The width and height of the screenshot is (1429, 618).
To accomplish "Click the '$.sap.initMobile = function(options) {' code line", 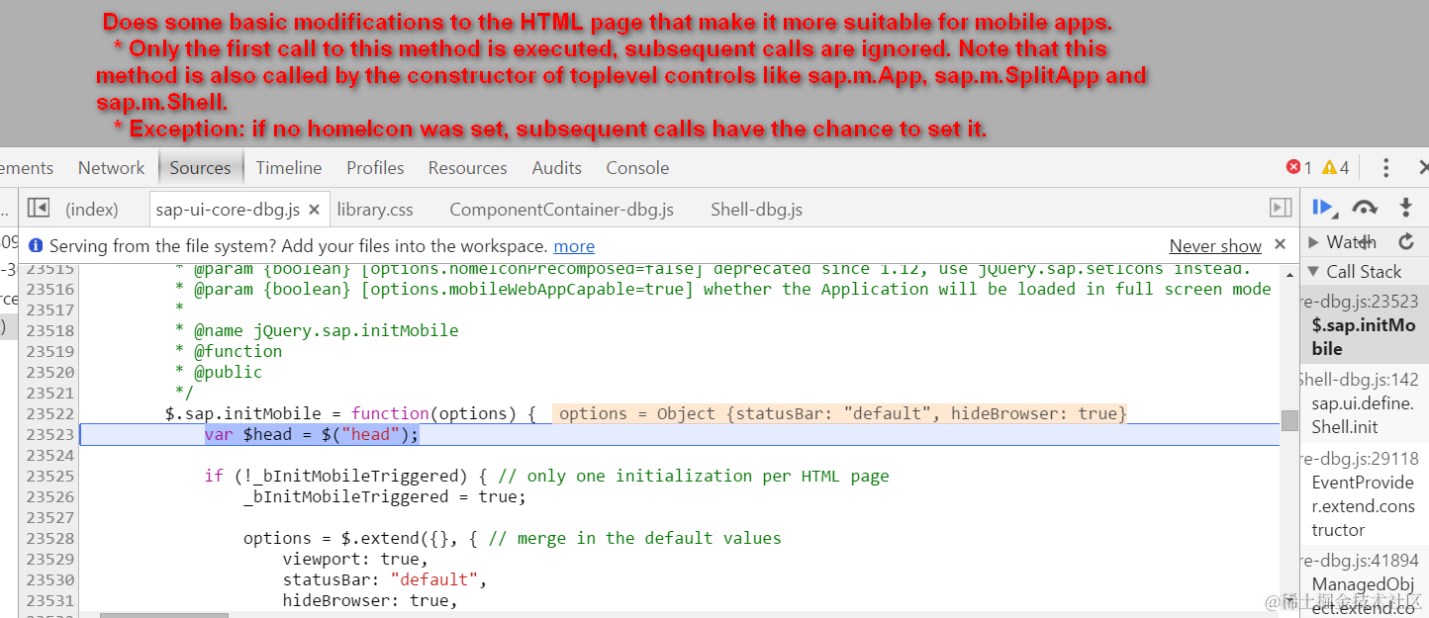I will pyautogui.click(x=350, y=413).
